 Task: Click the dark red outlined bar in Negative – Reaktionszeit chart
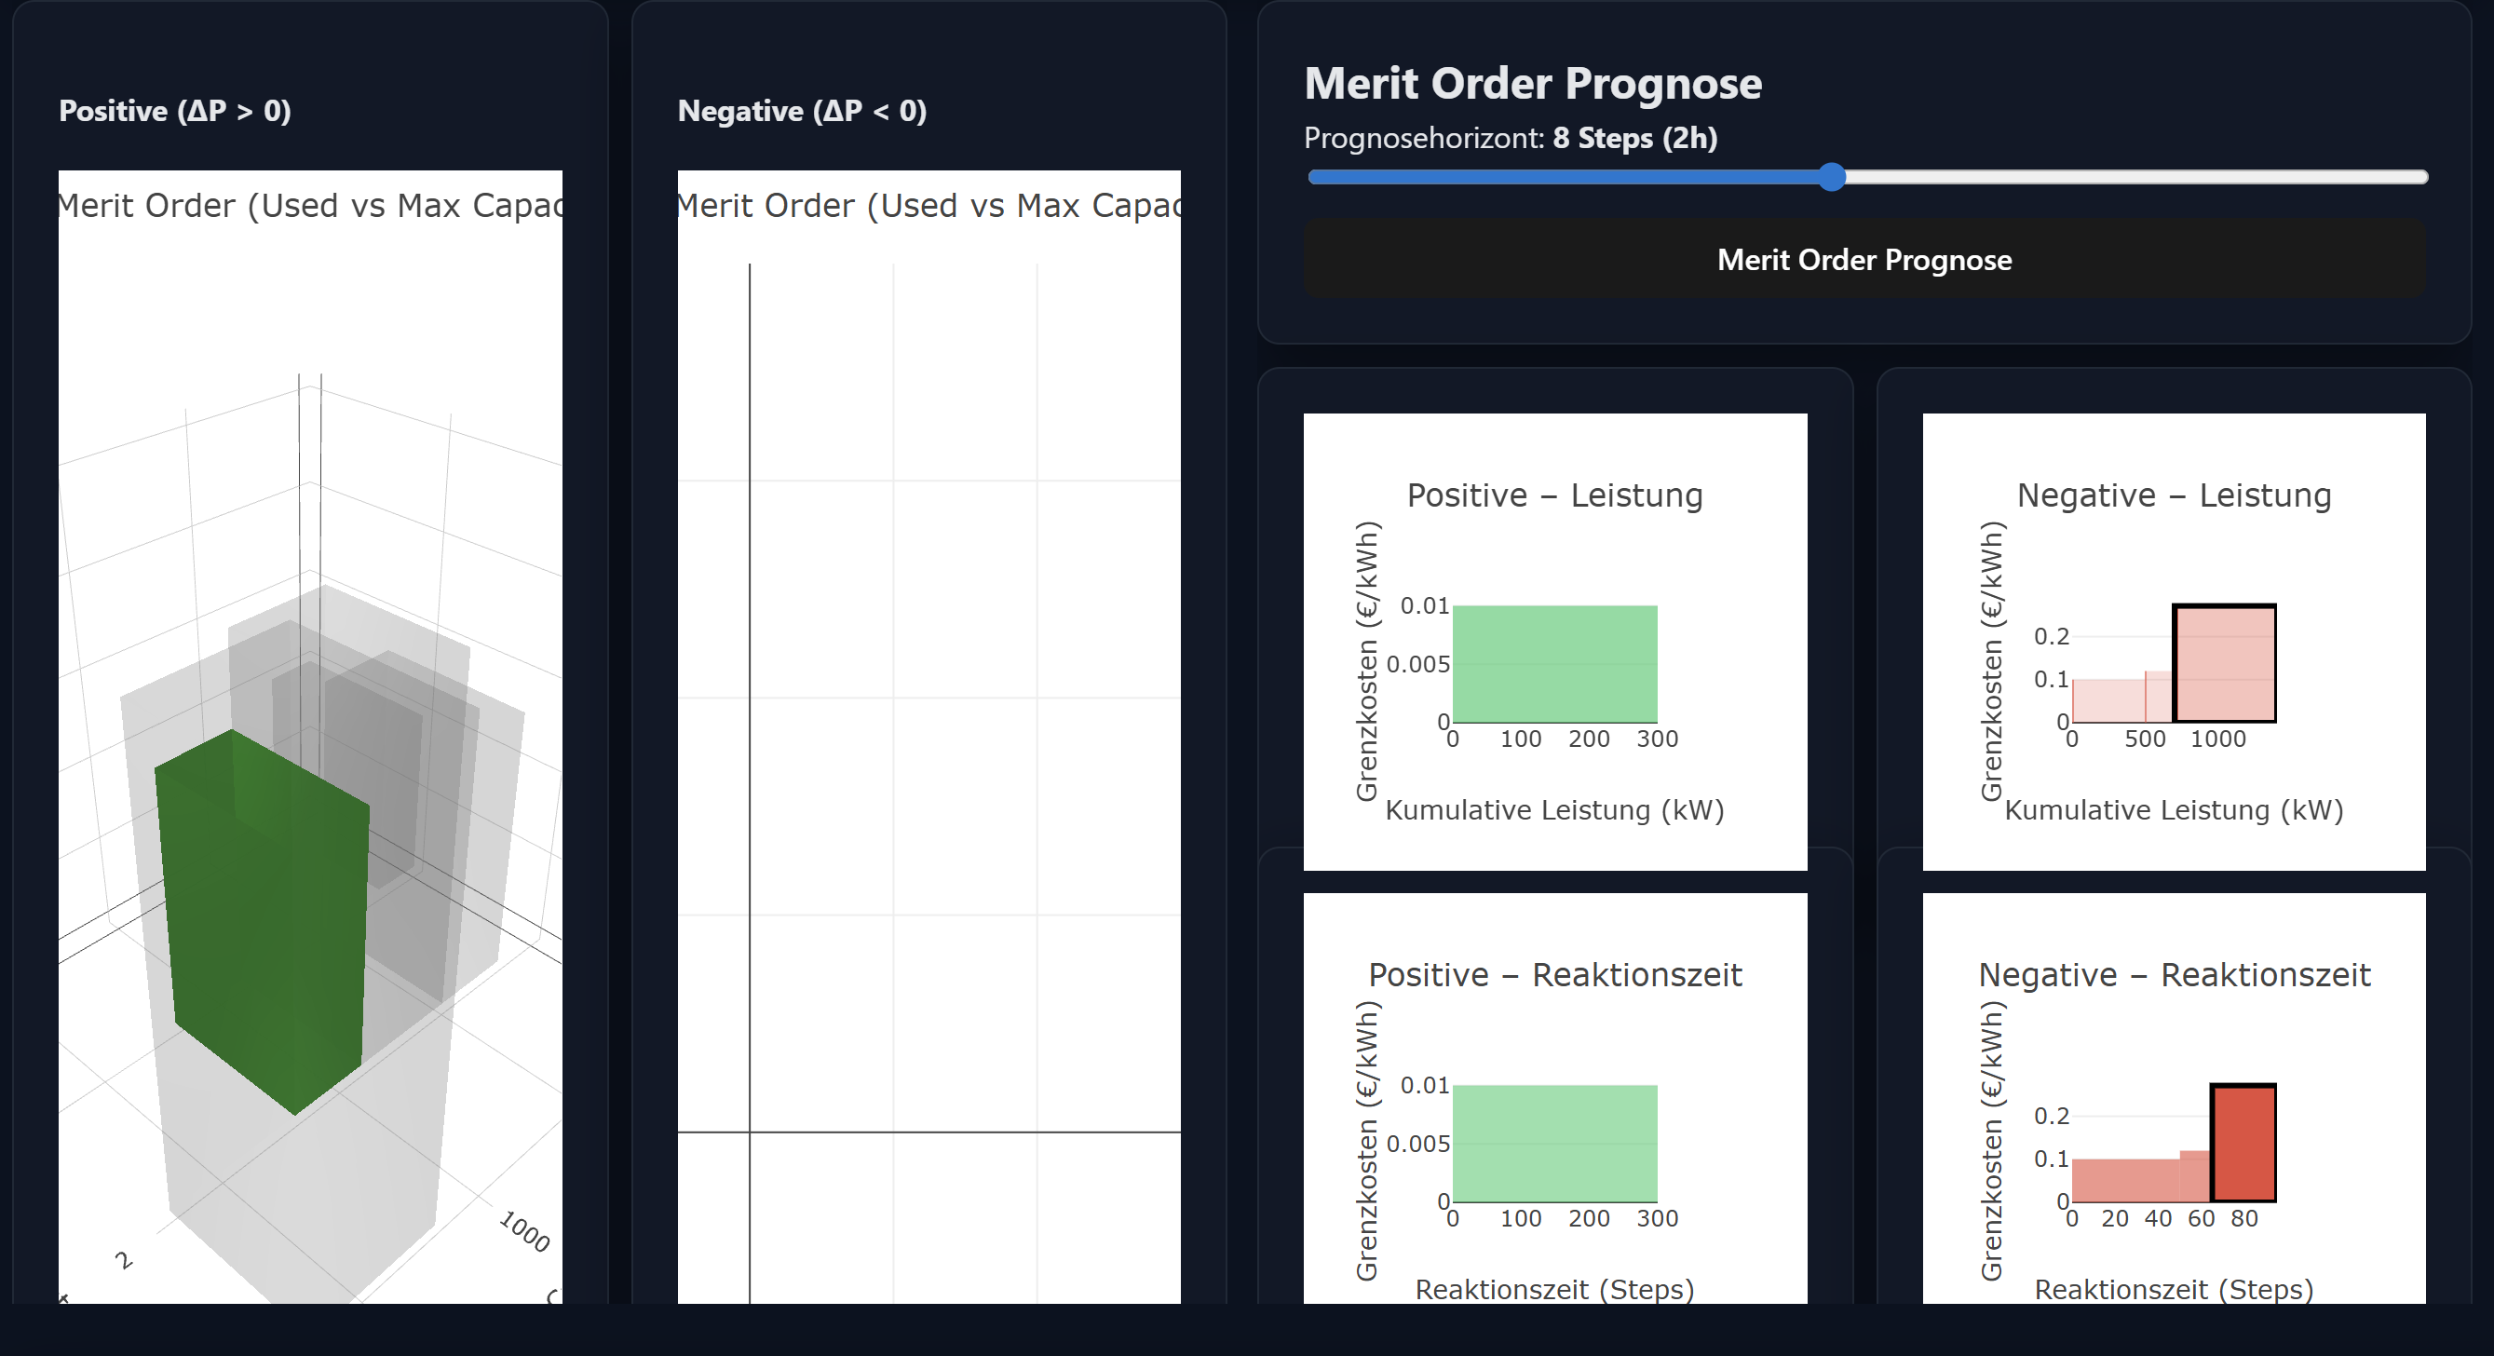pyautogui.click(x=2243, y=1142)
